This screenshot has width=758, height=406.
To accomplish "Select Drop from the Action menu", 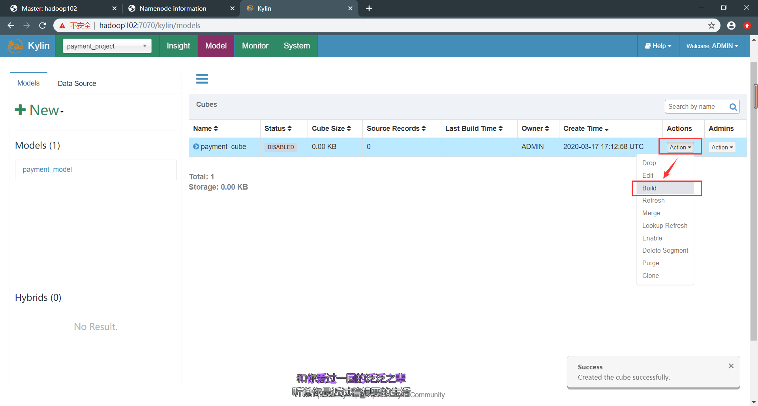I will 665,163.
